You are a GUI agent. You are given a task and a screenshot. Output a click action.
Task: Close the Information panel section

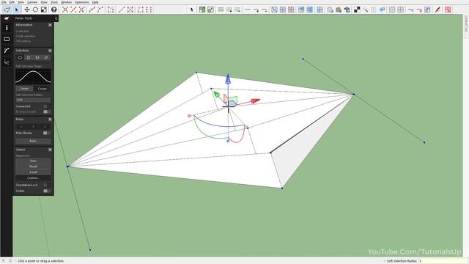coord(50,25)
